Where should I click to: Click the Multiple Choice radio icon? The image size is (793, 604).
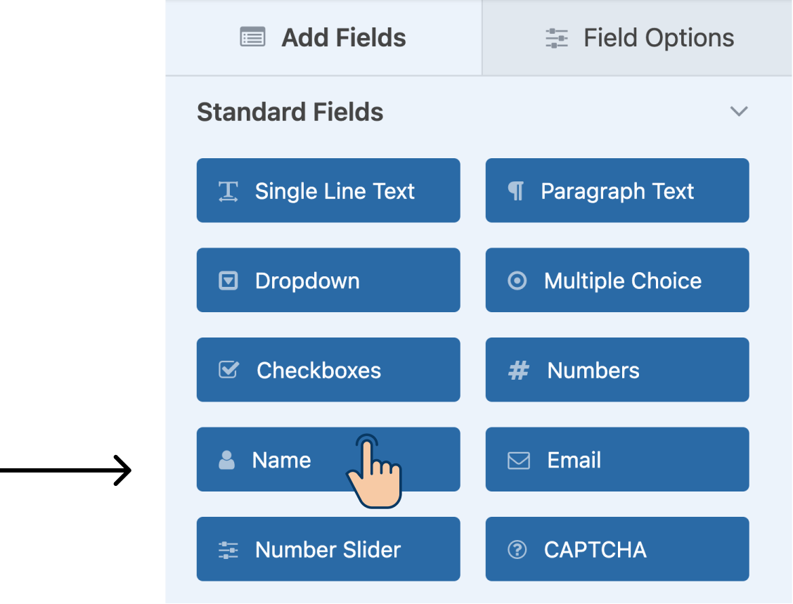(517, 281)
